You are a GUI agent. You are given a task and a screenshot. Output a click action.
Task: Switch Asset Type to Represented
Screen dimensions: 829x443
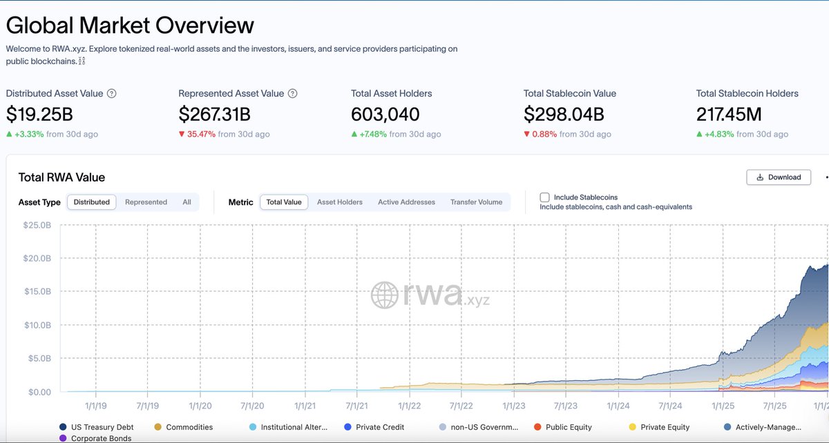pyautogui.click(x=145, y=202)
